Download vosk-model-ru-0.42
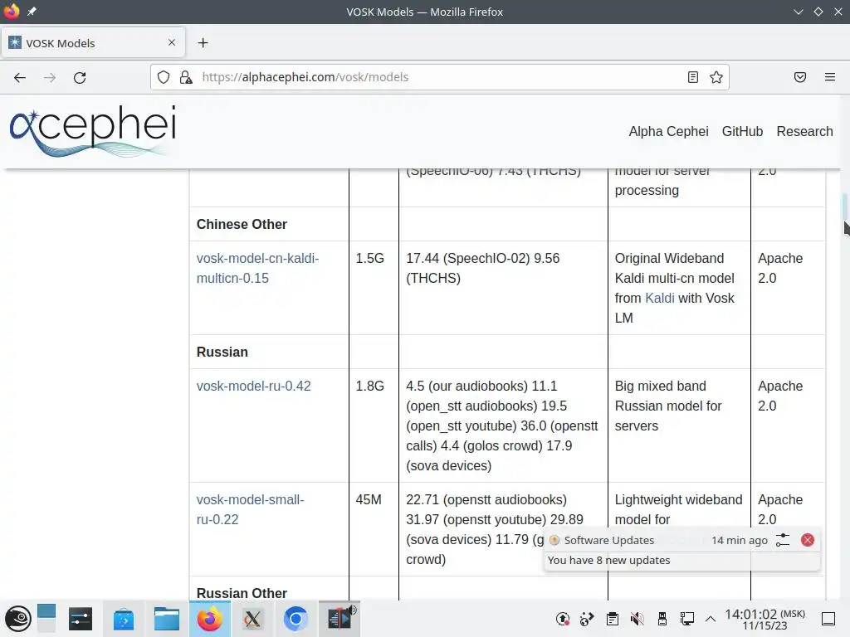This screenshot has width=850, height=637. [254, 387]
